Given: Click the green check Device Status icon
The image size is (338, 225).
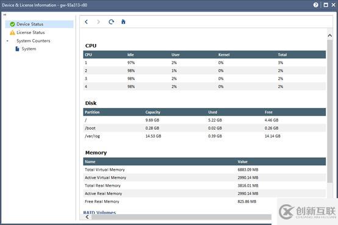Looking at the screenshot, I should [x=12, y=24].
